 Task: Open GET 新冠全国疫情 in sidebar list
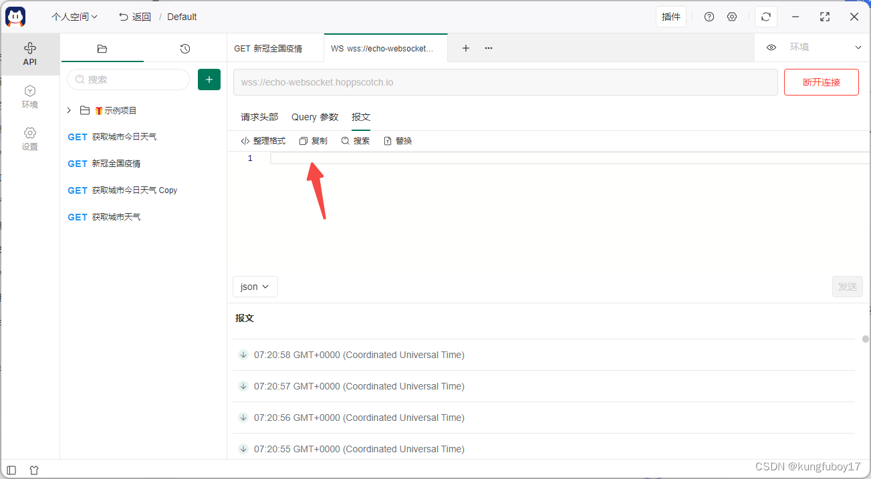pos(144,164)
